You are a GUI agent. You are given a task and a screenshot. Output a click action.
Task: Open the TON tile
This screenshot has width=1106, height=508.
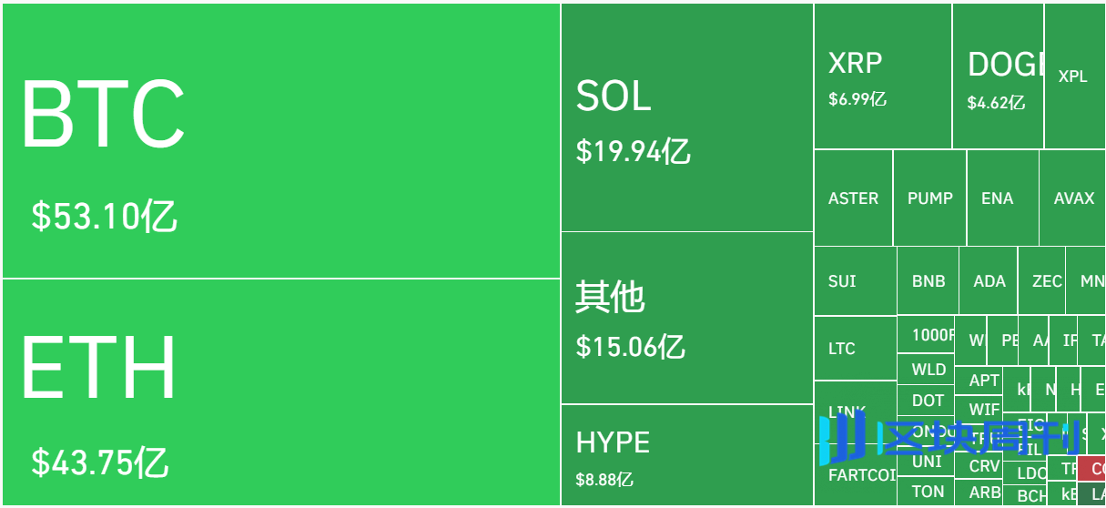[928, 492]
